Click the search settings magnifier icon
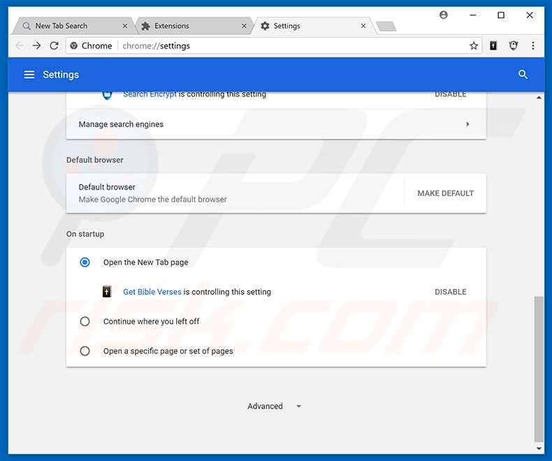This screenshot has width=552, height=461. click(x=523, y=75)
